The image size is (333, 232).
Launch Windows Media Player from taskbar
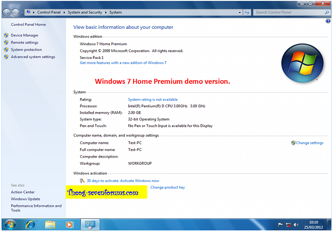click(x=69, y=224)
